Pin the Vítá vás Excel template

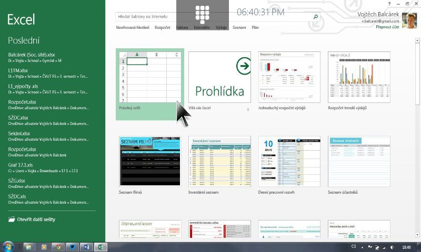coord(248,110)
